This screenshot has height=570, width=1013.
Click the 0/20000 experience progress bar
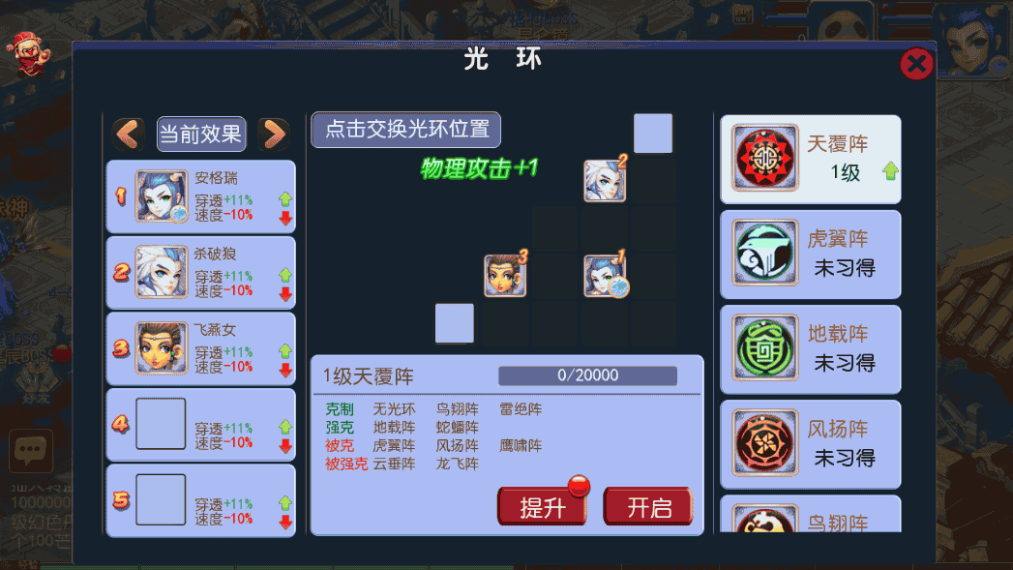(588, 375)
